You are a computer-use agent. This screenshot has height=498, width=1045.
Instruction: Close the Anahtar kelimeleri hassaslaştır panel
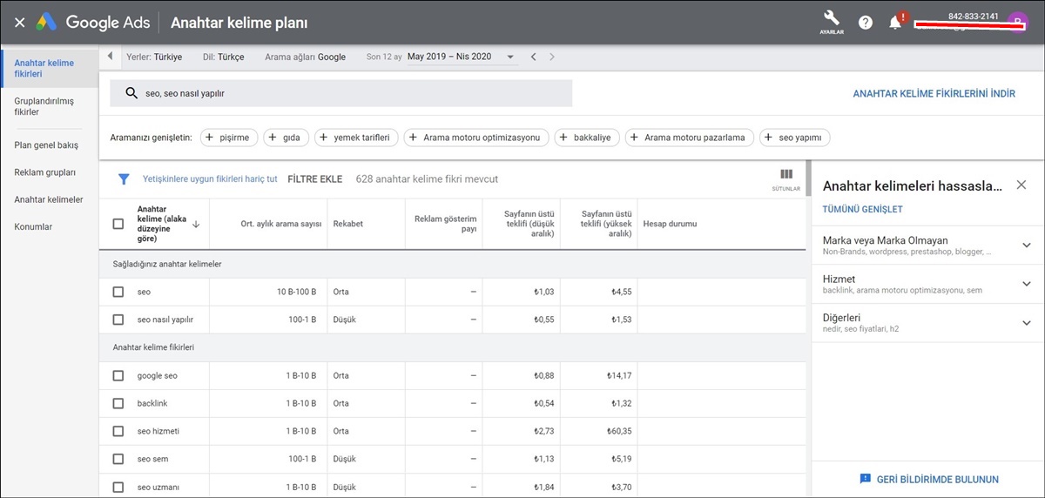point(1021,185)
